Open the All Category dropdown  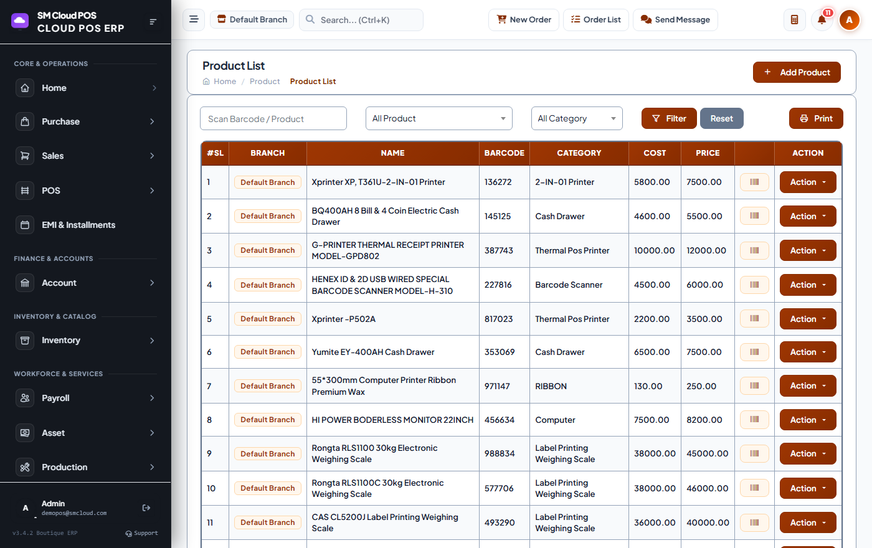[x=577, y=118]
